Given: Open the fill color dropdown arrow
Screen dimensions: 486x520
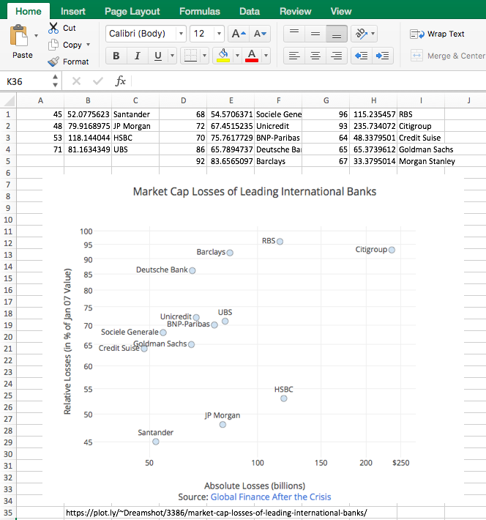Looking at the screenshot, I should [x=237, y=56].
